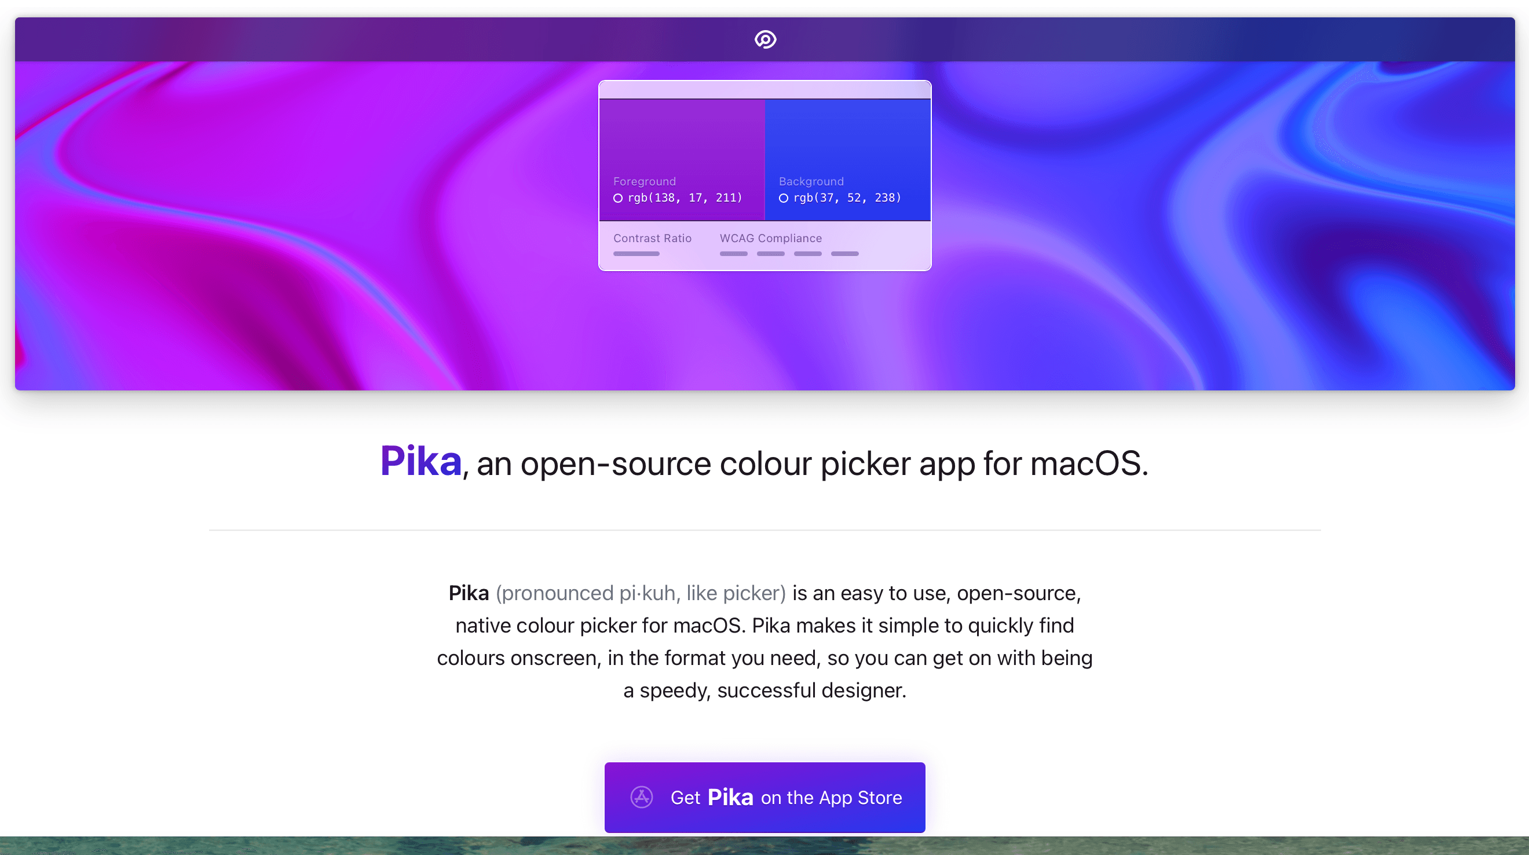Click the rgb(37, 52, 238) background value
The width and height of the screenshot is (1529, 855).
847,198
